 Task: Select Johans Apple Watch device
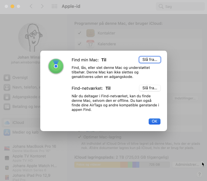[30, 168]
